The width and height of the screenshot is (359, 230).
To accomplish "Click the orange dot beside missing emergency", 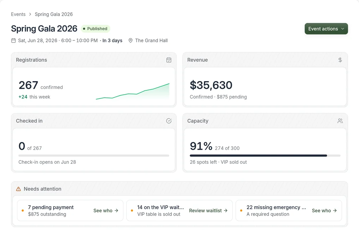I will click(x=241, y=211).
